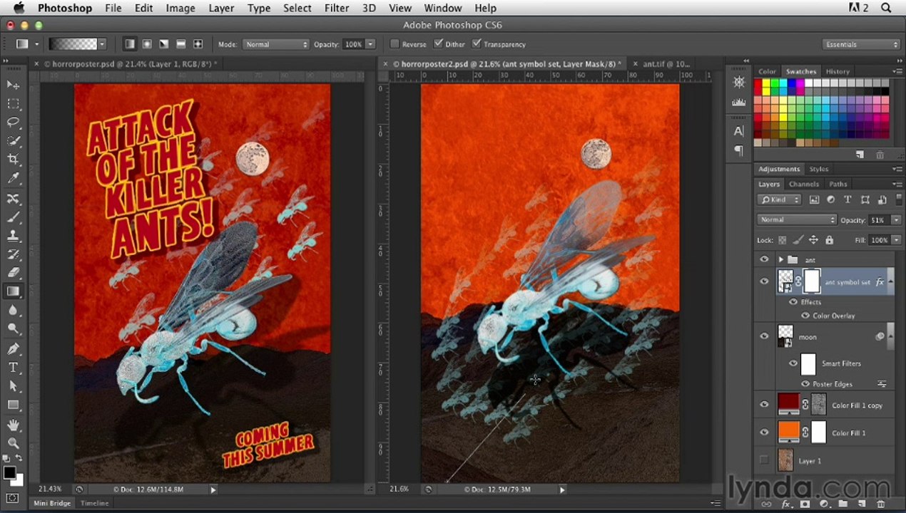Screen dimensions: 906x513
Task: Open the gradient Opacity dropdown arrow
Action: (x=370, y=44)
